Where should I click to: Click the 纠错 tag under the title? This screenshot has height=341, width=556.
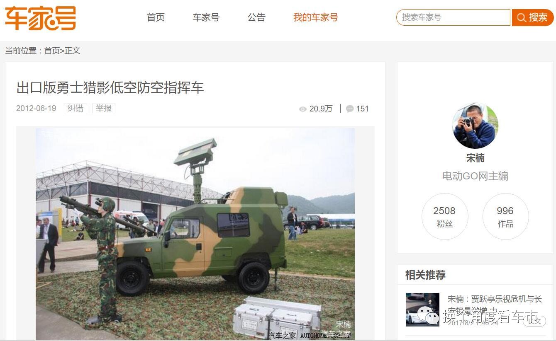(75, 108)
